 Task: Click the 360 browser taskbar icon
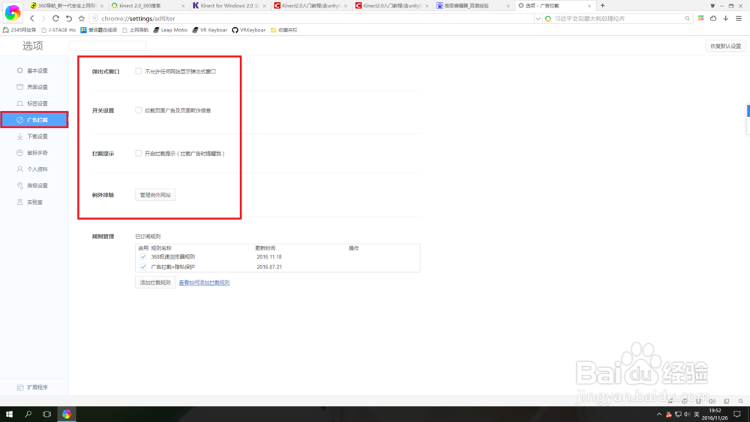pos(67,414)
